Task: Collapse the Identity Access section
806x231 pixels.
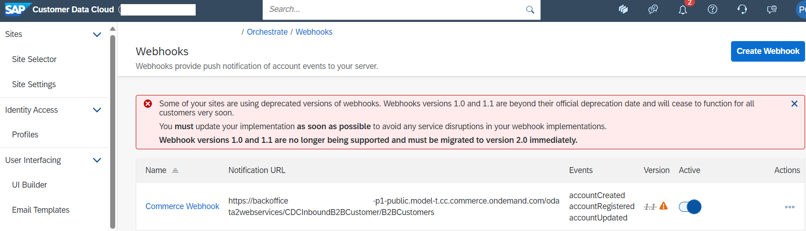Action: click(97, 110)
